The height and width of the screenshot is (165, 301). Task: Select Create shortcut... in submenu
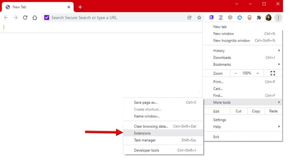pos(163,110)
